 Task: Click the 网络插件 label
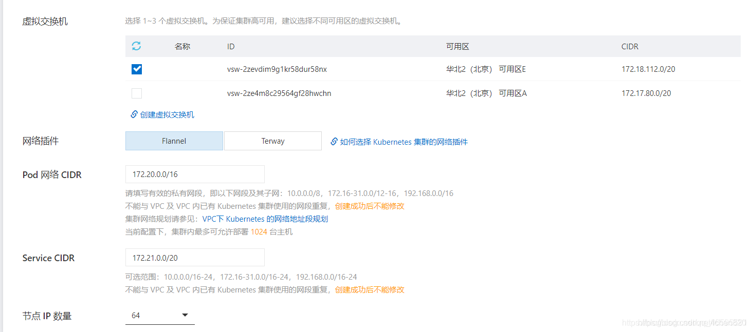click(41, 141)
